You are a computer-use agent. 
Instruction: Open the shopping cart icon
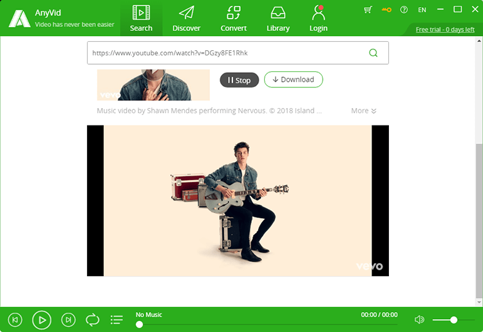coord(368,10)
